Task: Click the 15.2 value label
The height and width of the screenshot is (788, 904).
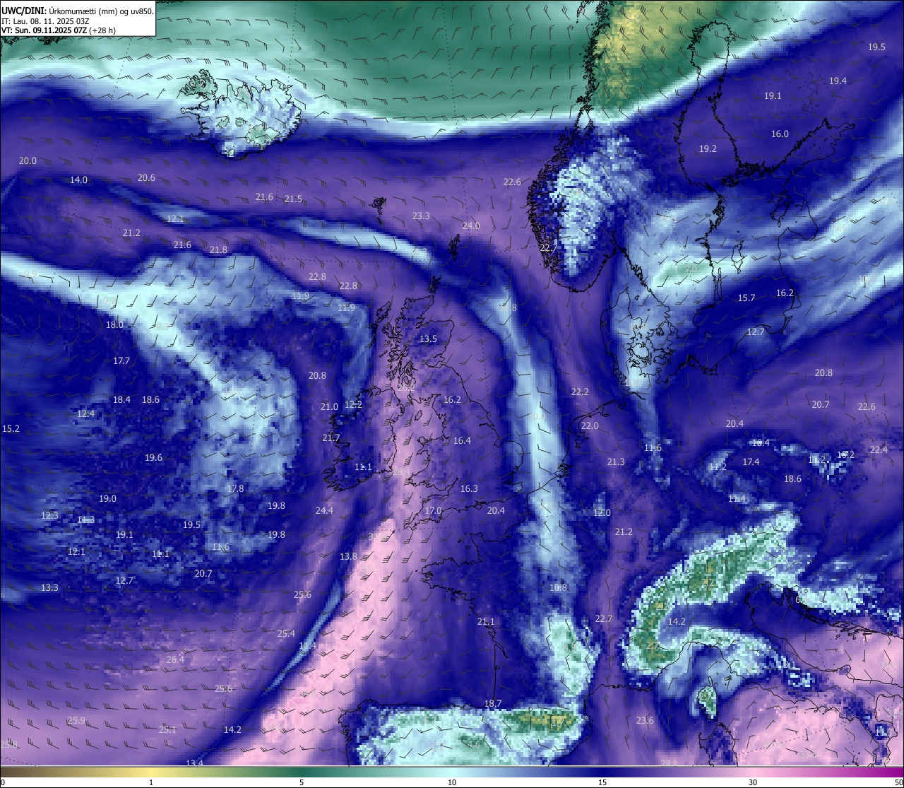Action: (11, 429)
